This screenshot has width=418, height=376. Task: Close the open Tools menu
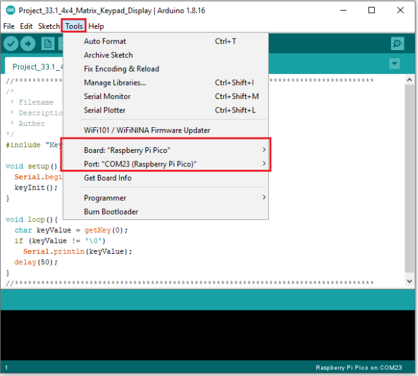pyautogui.click(x=74, y=26)
